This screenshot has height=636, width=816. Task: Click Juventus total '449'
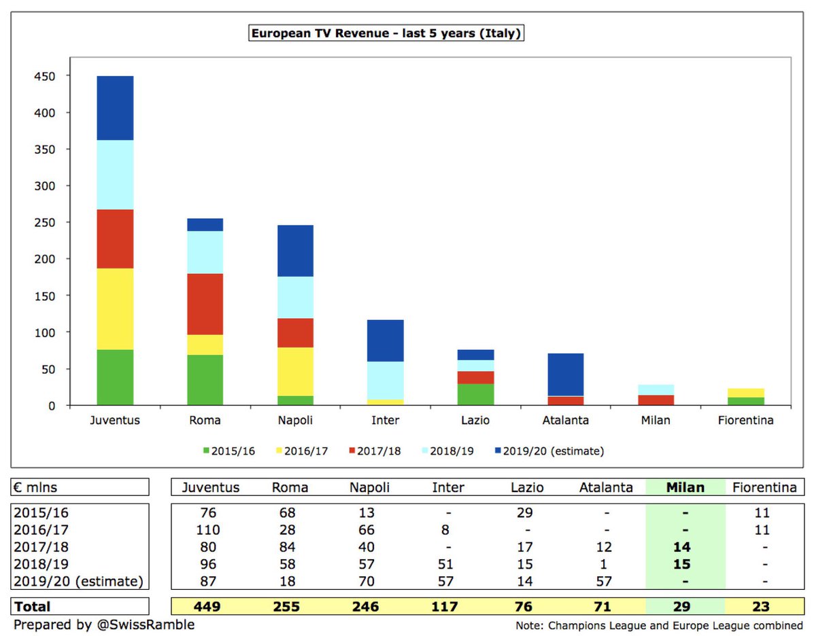pyautogui.click(x=207, y=607)
